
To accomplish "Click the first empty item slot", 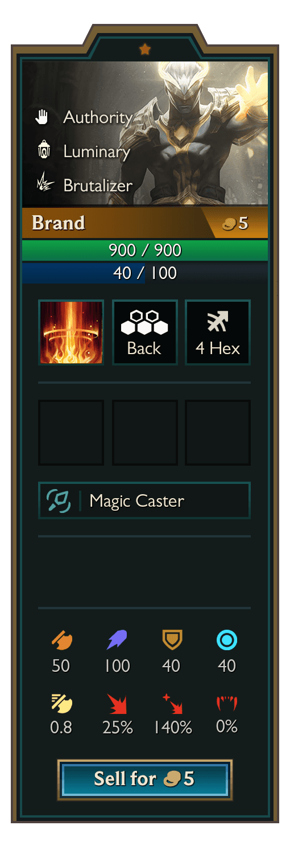I will (x=71, y=433).
